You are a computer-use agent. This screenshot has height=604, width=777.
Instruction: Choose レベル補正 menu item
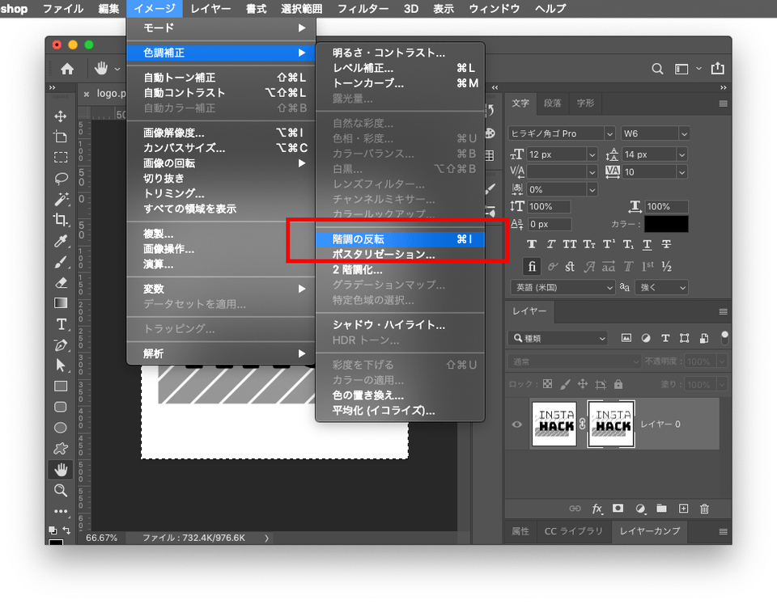tap(401, 68)
